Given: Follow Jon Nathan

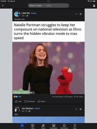Looking at the screenshot, I should 37,109.
